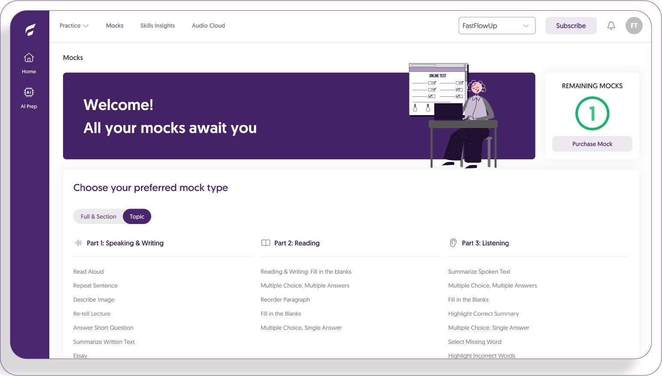
Task: Select the Topic mock type toggle
Action: [x=137, y=217]
